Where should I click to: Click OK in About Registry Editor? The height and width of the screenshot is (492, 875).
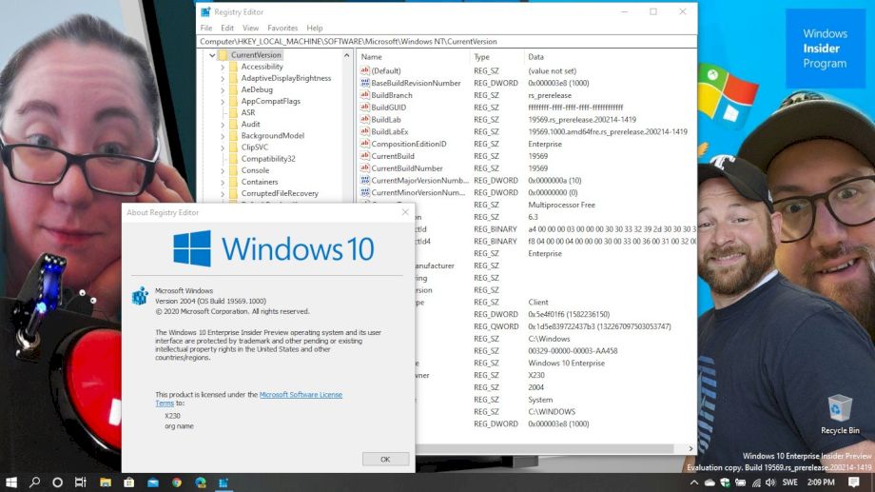point(385,459)
